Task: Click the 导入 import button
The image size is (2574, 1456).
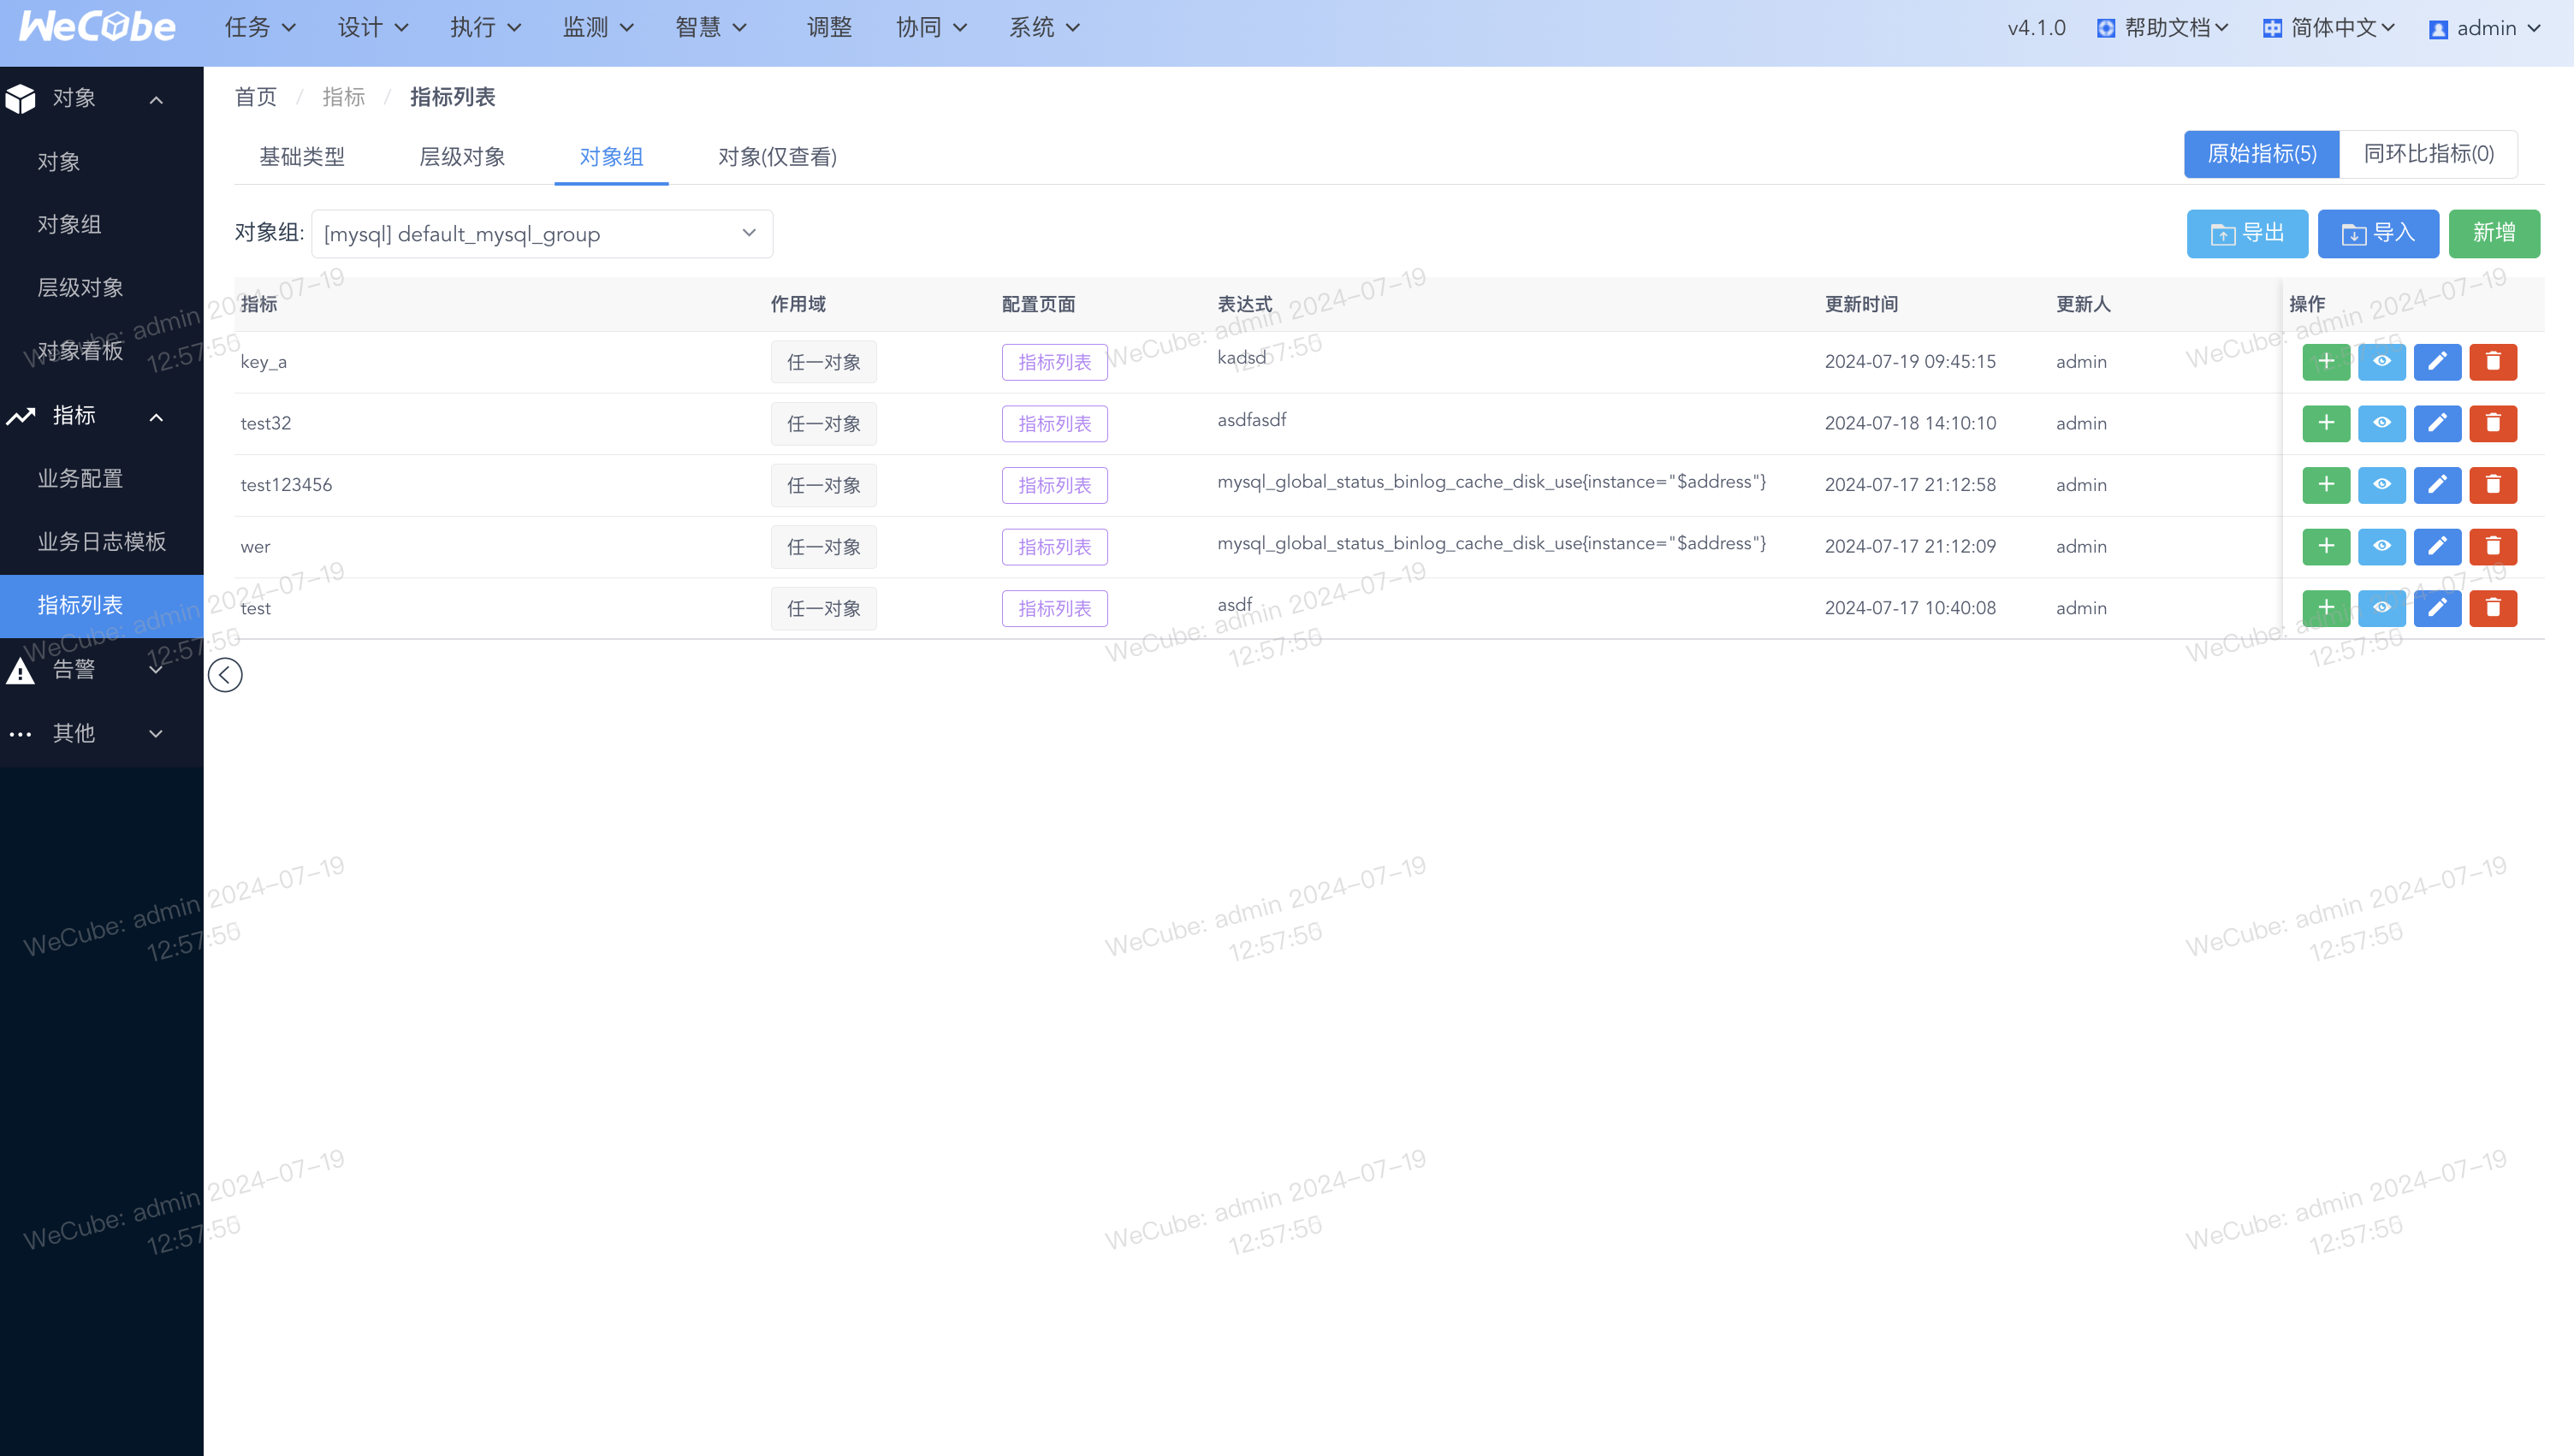Action: click(x=2378, y=234)
